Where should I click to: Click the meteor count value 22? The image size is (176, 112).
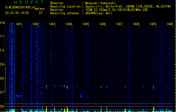pos(41,13)
